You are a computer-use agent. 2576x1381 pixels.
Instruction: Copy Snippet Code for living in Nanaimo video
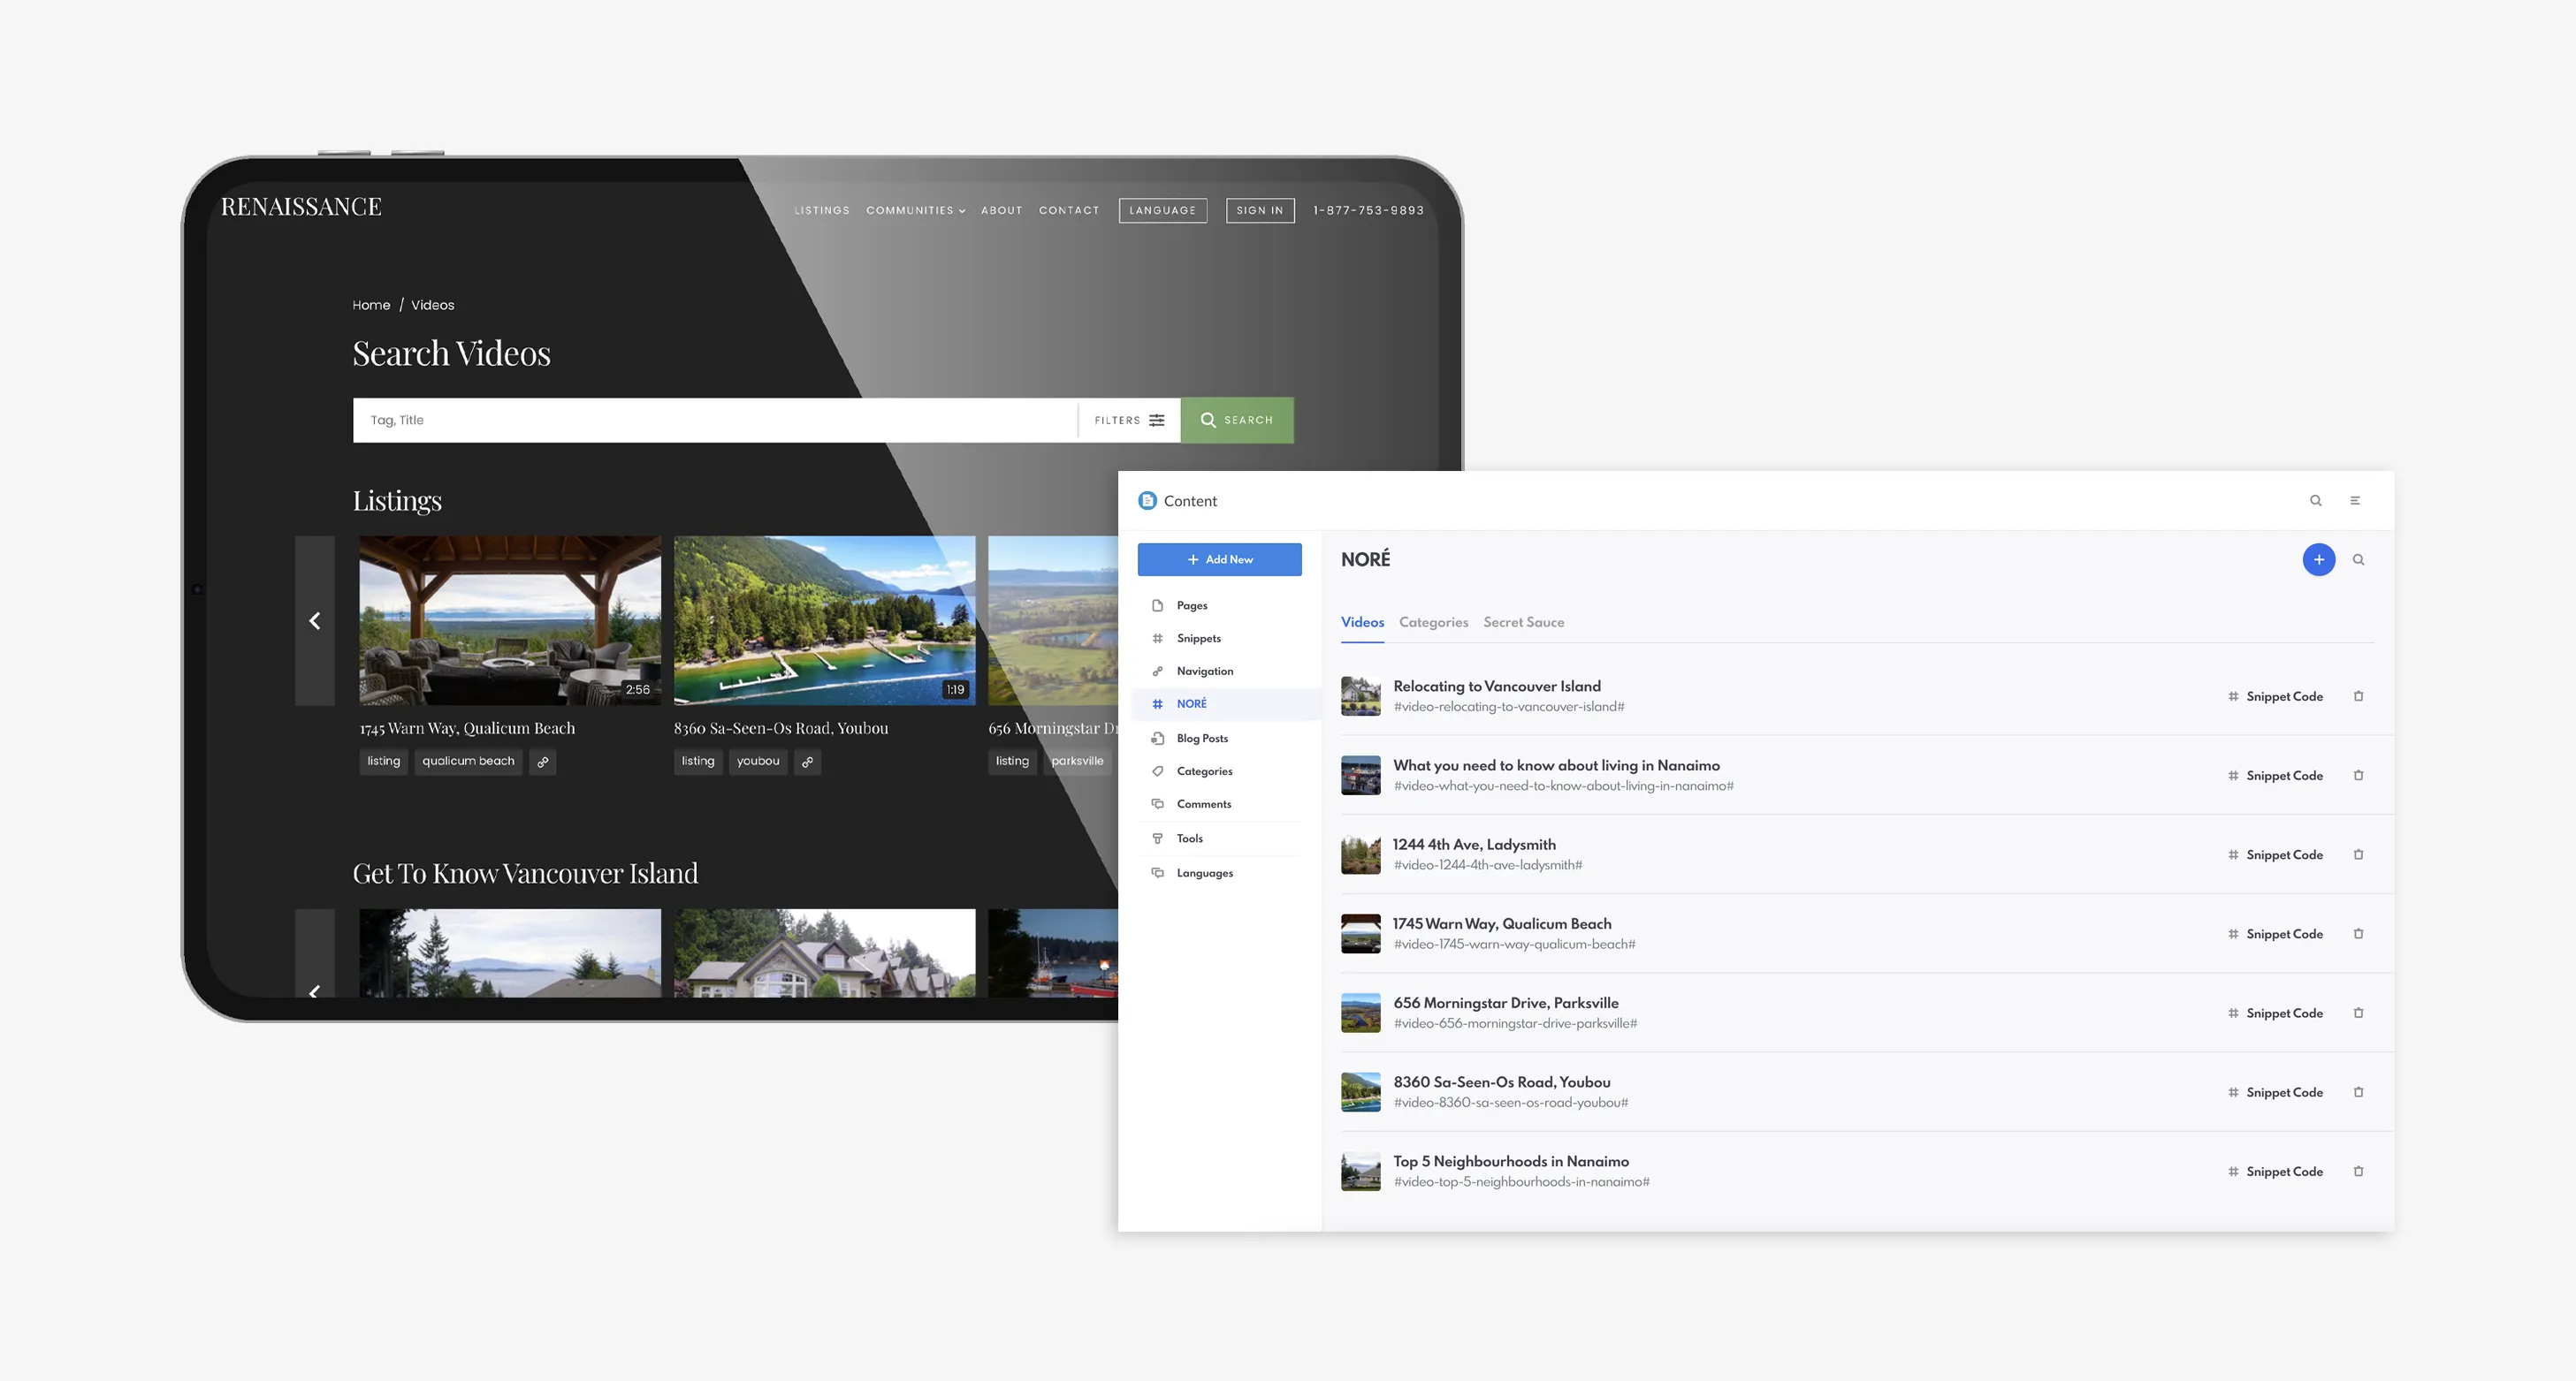pyautogui.click(x=2275, y=776)
